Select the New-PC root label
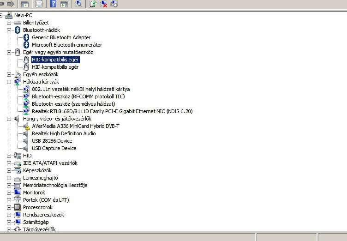 (x=23, y=16)
